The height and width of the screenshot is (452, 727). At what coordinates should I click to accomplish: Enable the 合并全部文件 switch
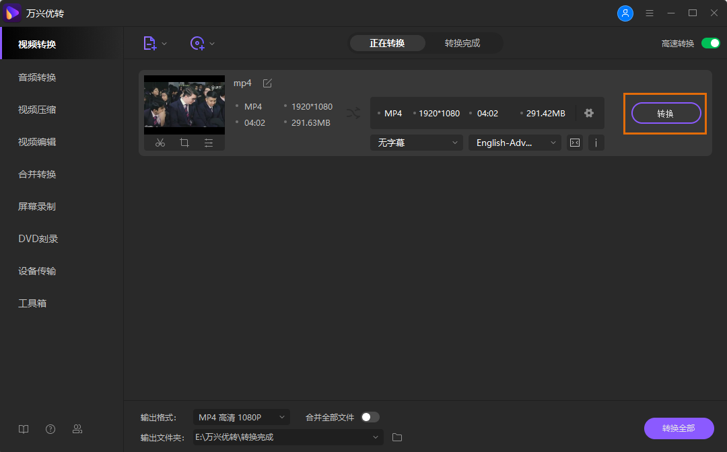click(x=370, y=417)
